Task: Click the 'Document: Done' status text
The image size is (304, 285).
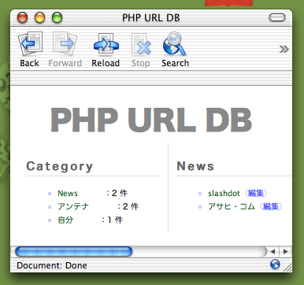Action: 52,265
